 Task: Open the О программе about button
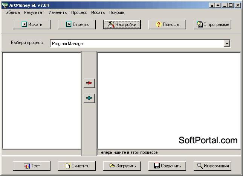[212, 24]
